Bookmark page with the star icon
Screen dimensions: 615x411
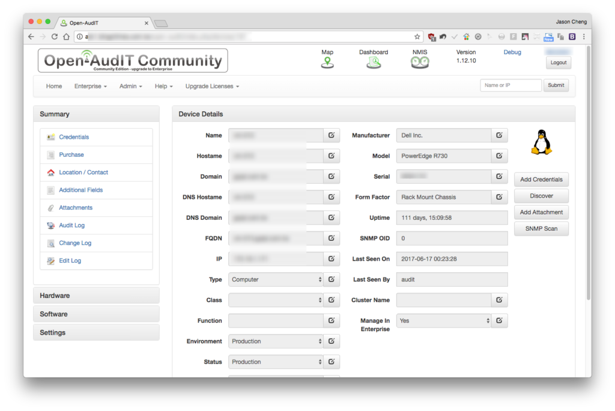click(417, 37)
